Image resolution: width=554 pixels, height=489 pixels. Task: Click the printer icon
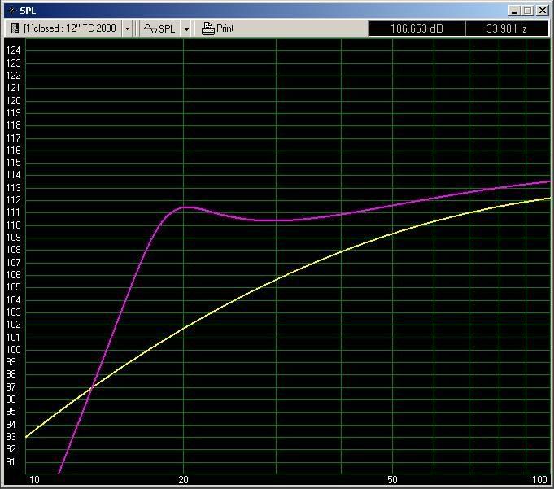(x=207, y=28)
